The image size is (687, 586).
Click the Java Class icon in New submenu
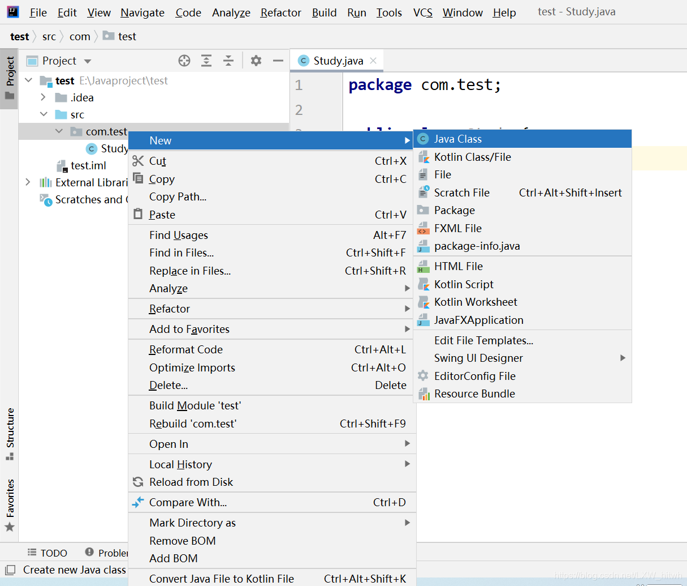click(423, 139)
